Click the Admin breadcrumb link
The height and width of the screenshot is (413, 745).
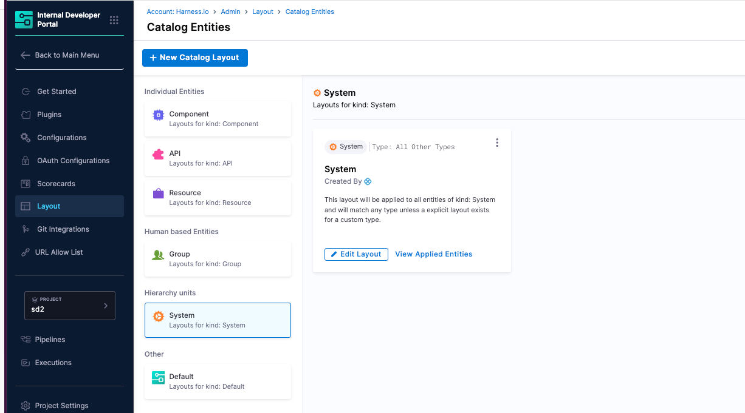click(x=230, y=12)
